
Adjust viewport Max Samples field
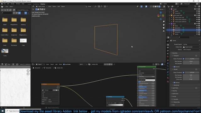(191, 62)
